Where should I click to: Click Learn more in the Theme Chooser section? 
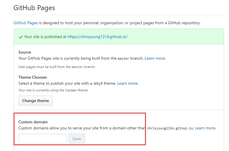pyautogui.click(x=127, y=83)
